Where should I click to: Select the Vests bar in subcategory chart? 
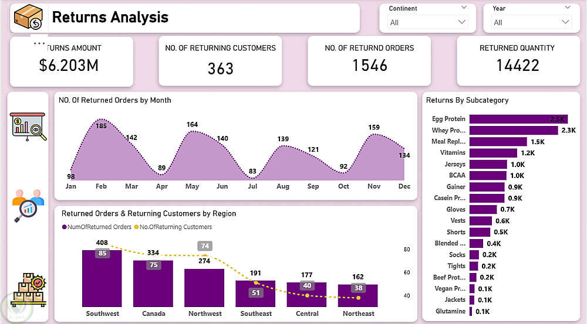[481, 221]
